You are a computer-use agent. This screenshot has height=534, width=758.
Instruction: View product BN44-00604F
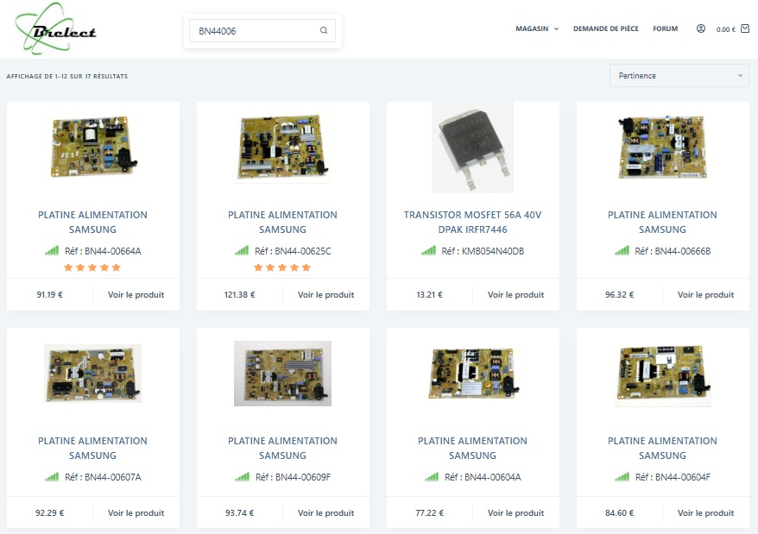pos(706,512)
